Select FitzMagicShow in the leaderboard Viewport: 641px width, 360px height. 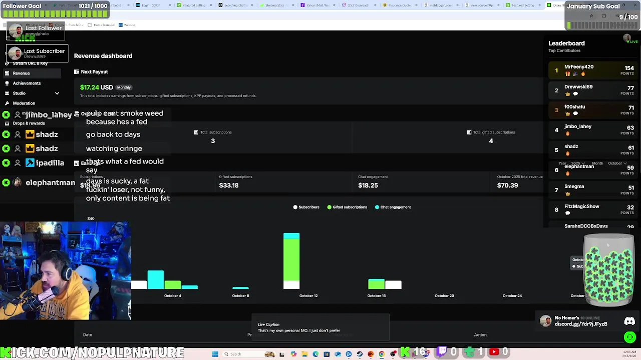coord(592,209)
